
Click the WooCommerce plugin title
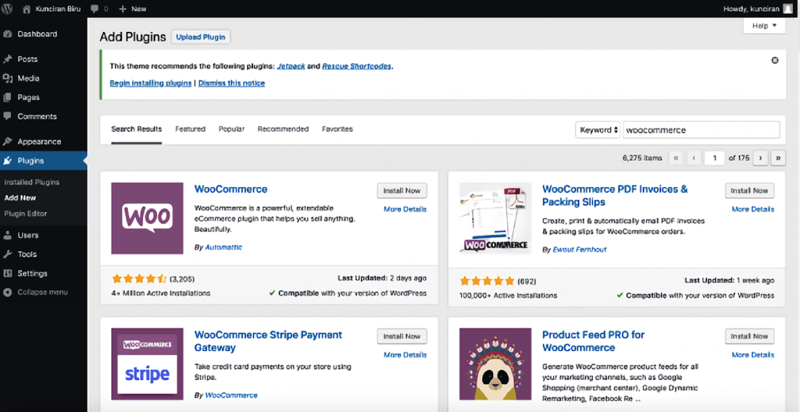(230, 189)
